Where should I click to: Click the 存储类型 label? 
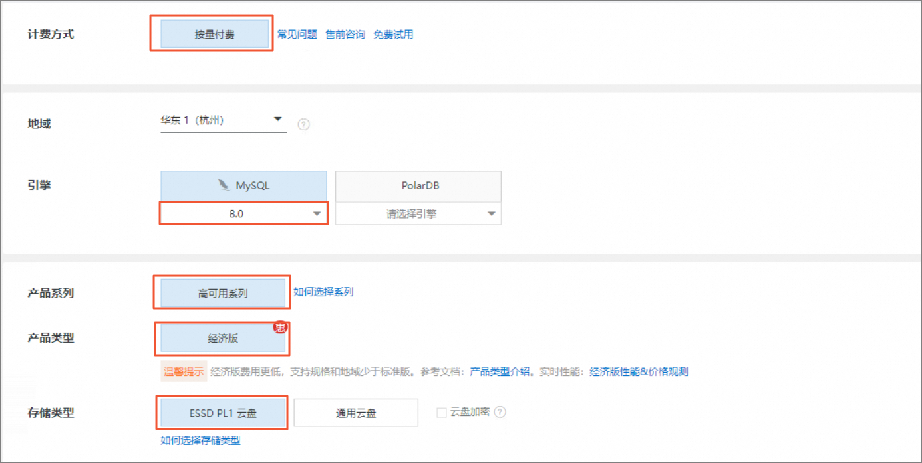click(x=51, y=413)
